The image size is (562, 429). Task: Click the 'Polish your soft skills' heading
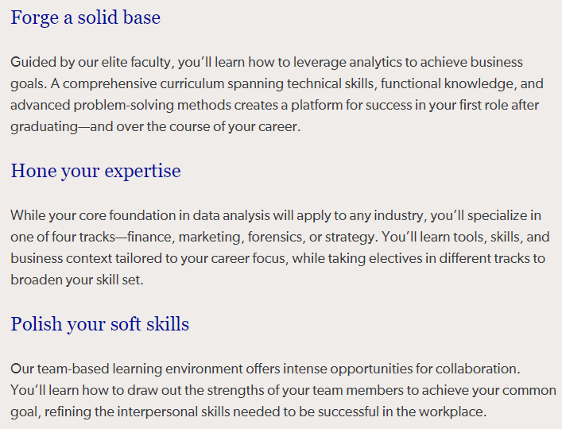pyautogui.click(x=99, y=324)
